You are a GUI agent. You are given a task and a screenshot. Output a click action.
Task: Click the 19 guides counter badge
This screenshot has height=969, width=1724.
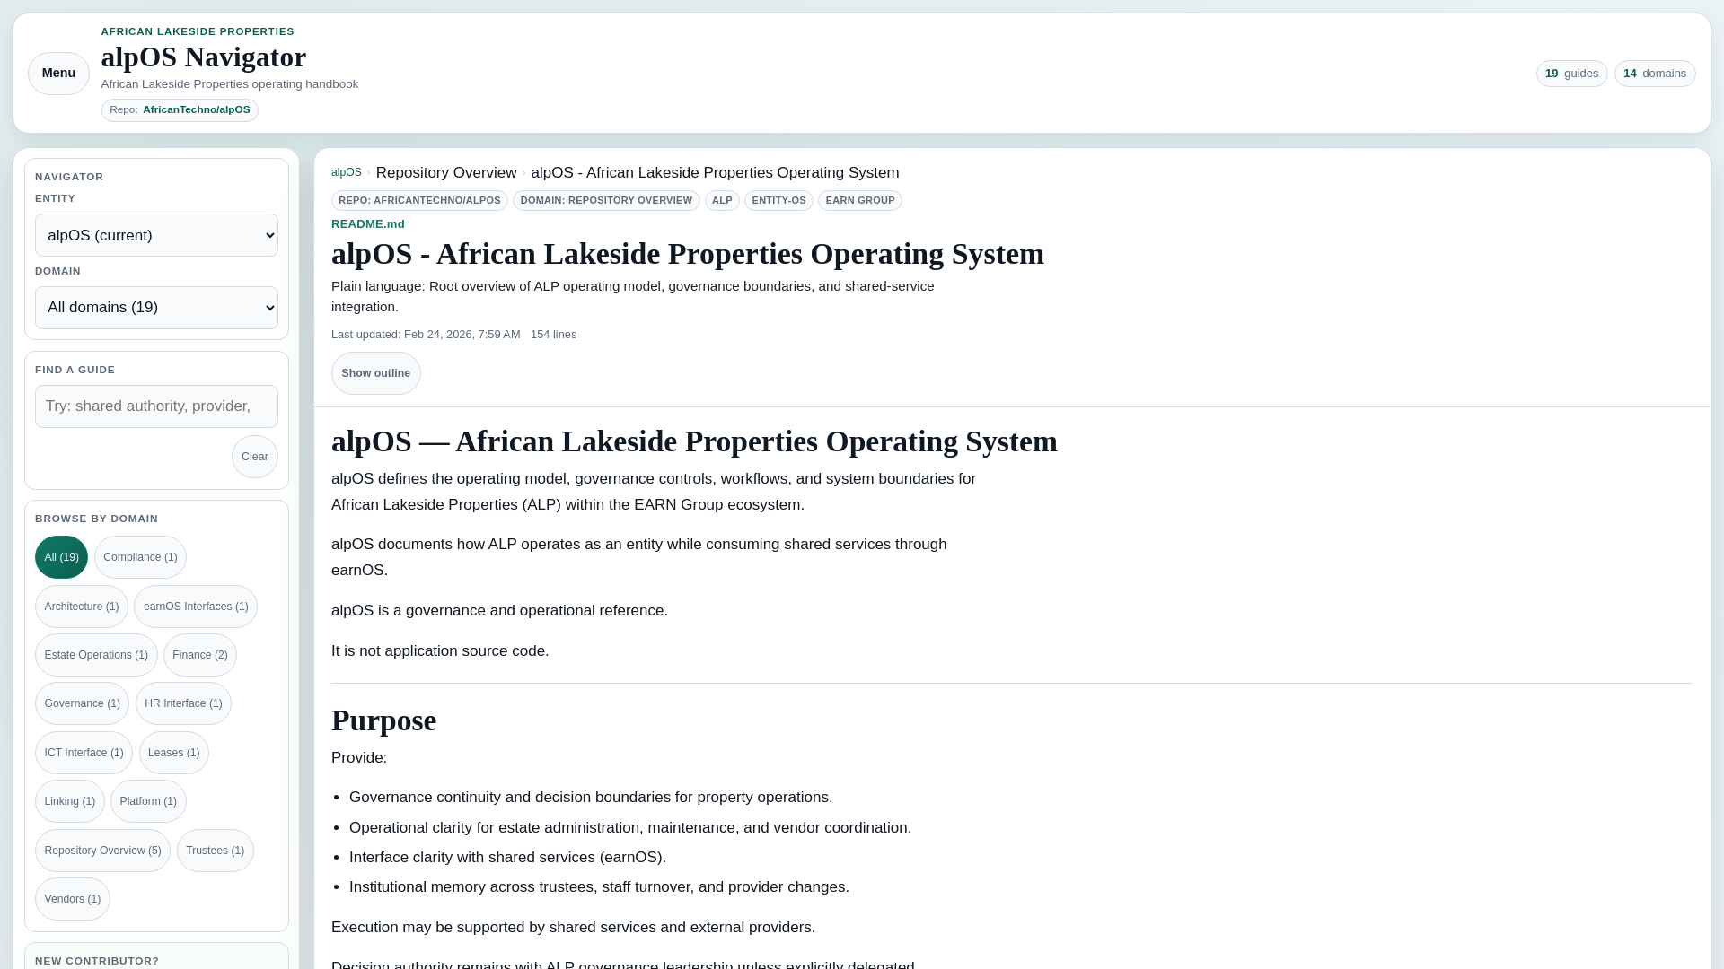pyautogui.click(x=1571, y=74)
